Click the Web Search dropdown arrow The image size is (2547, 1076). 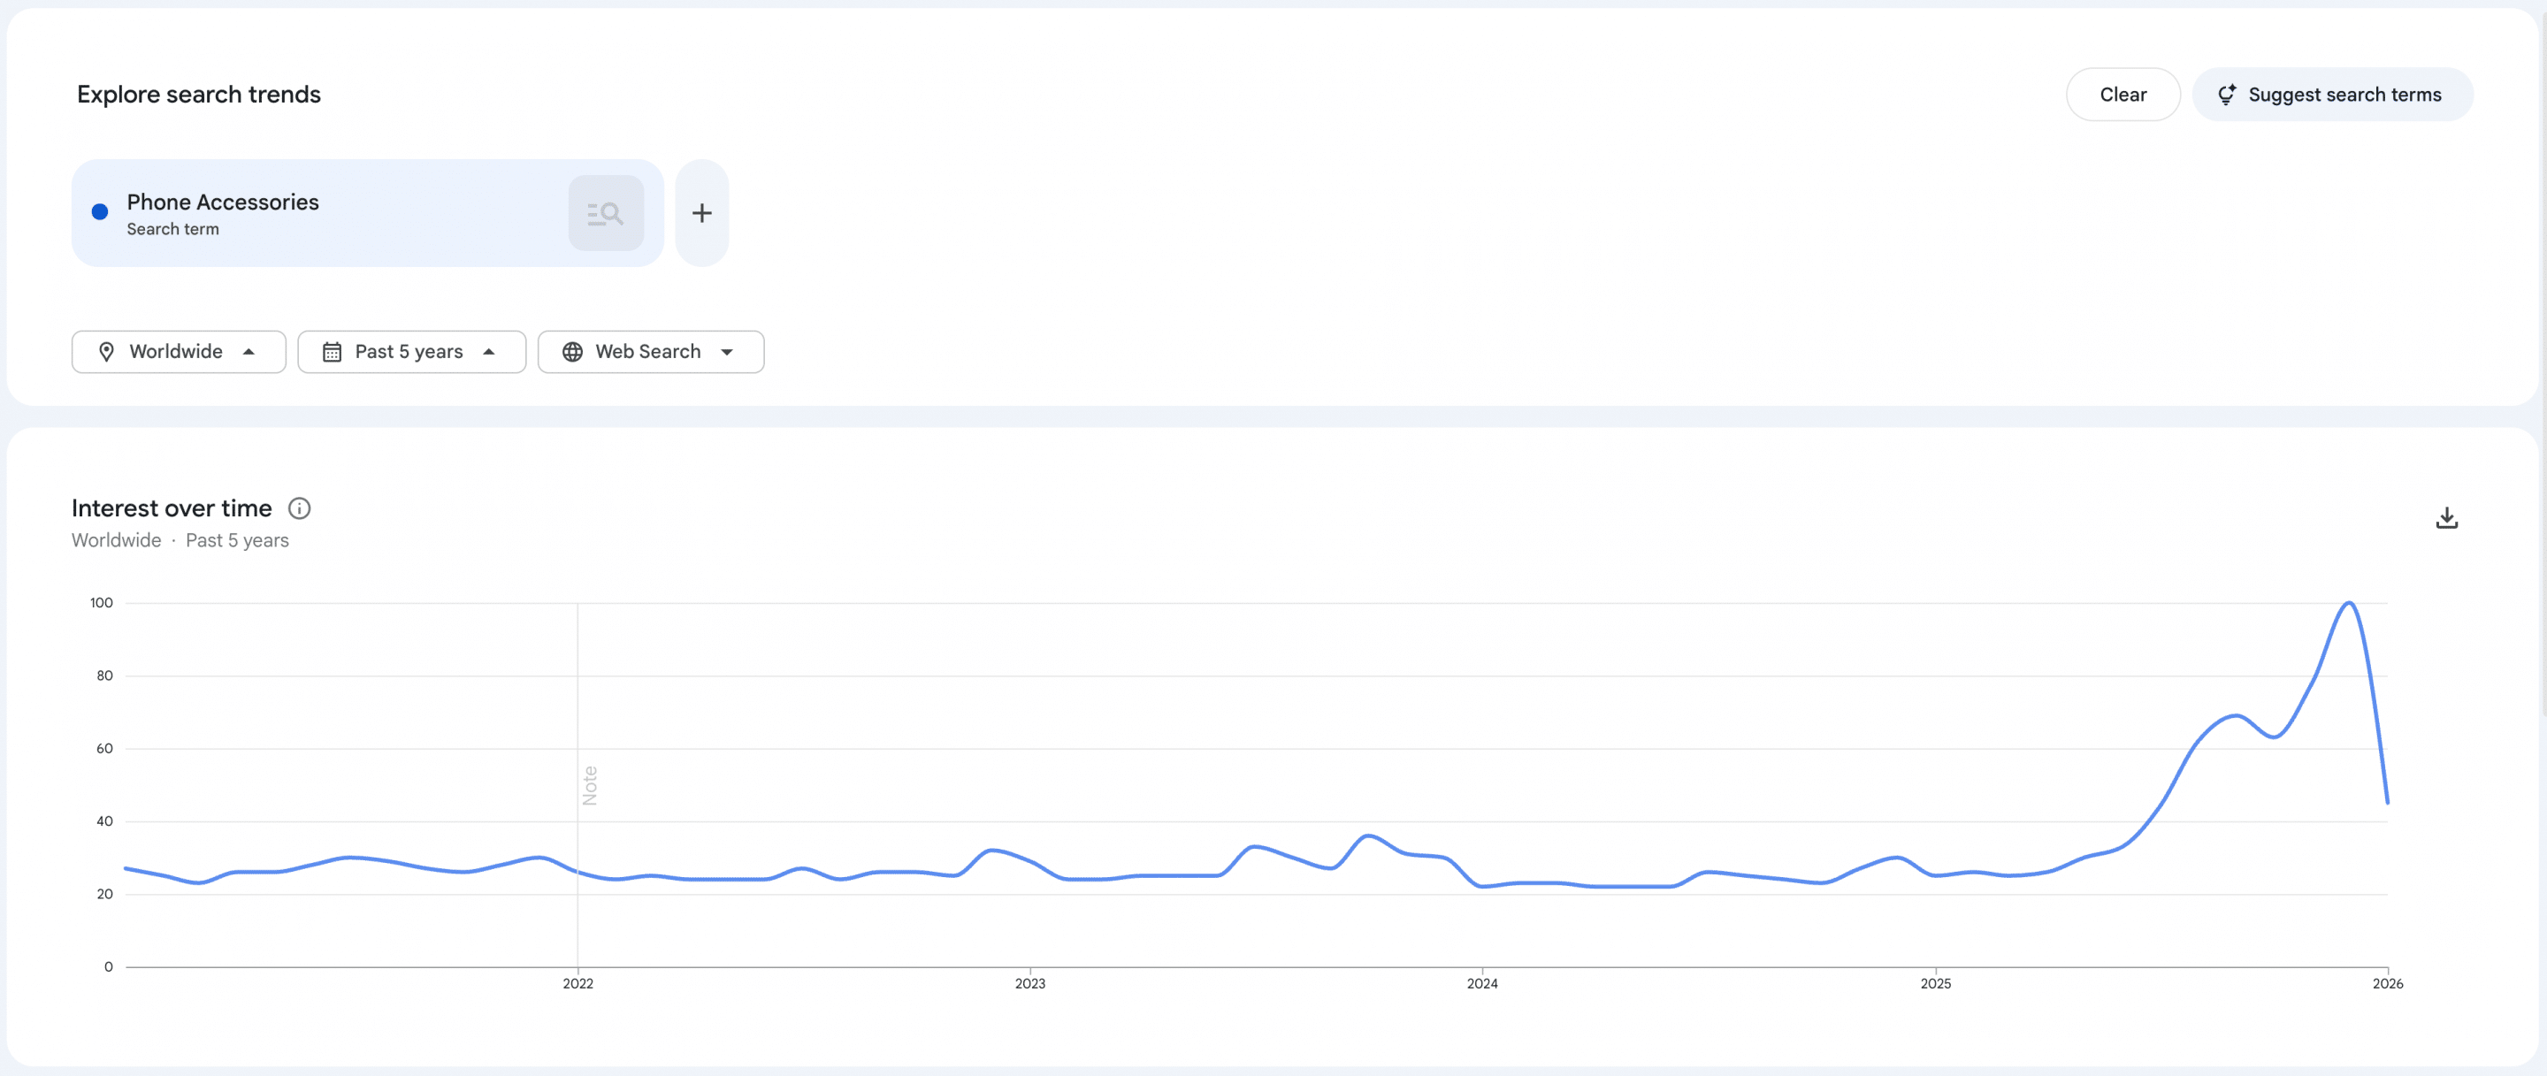[x=727, y=352]
